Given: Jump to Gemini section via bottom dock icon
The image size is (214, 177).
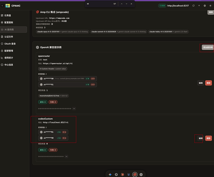Looking at the screenshot, I should [x=110, y=175].
